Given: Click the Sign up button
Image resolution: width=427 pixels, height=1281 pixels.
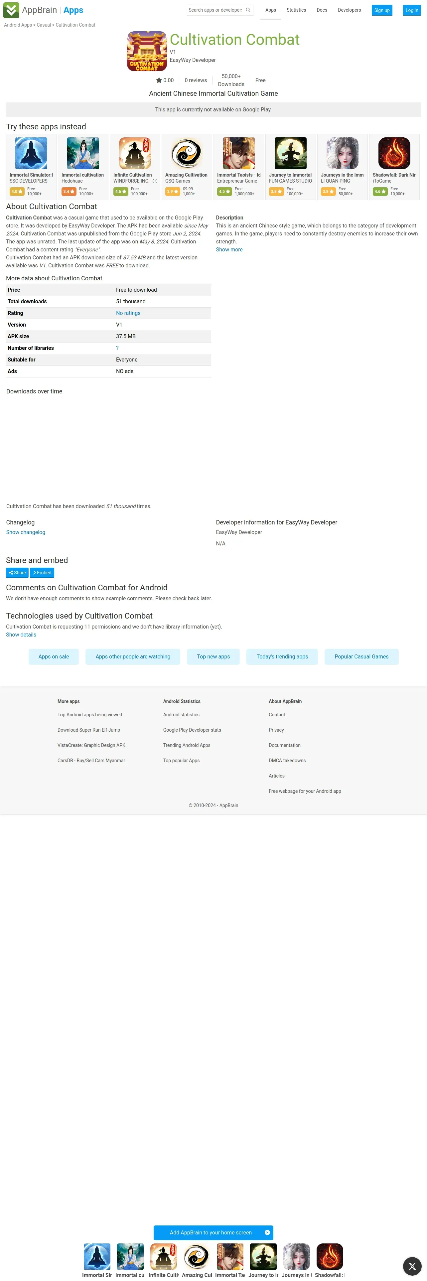Looking at the screenshot, I should pyautogui.click(x=382, y=10).
